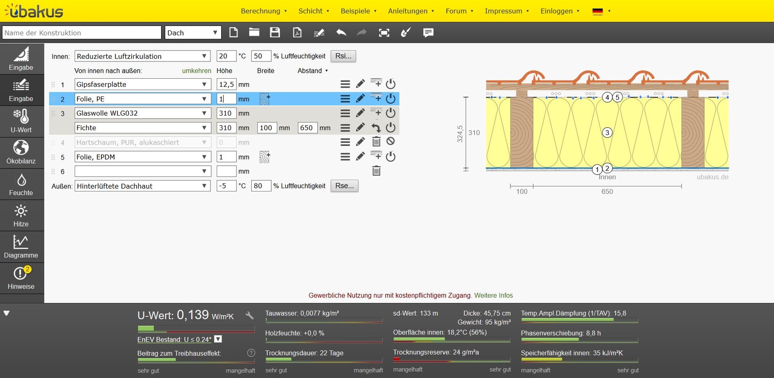The height and width of the screenshot is (378, 774).
Task: Open the Ökobilanz globe panel in sidebar
Action: pos(21,152)
